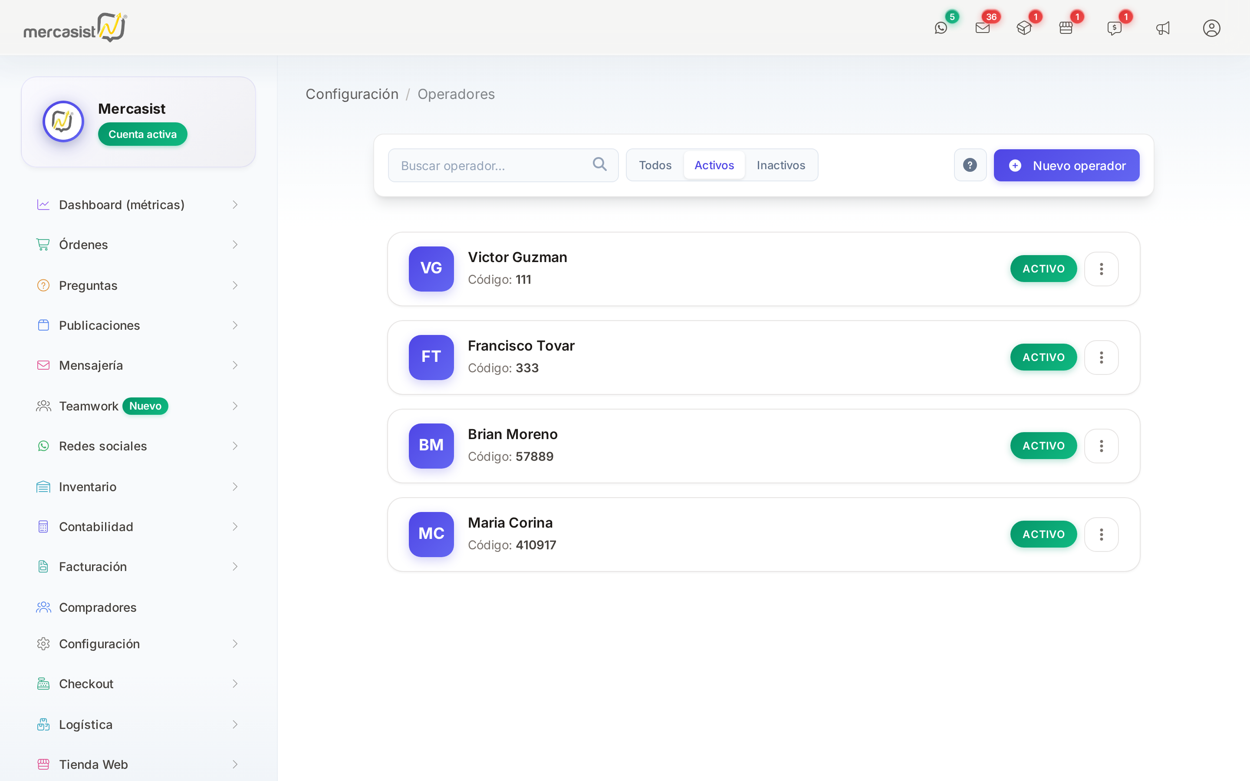The width and height of the screenshot is (1250, 781).
Task: Open WhatsApp notifications icon in header
Action: coord(941,28)
